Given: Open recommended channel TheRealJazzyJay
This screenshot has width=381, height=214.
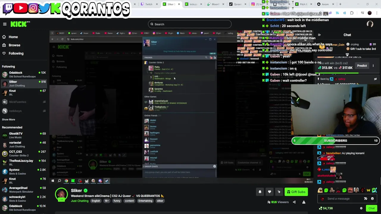Looking at the screenshot, I should pyautogui.click(x=24, y=163).
